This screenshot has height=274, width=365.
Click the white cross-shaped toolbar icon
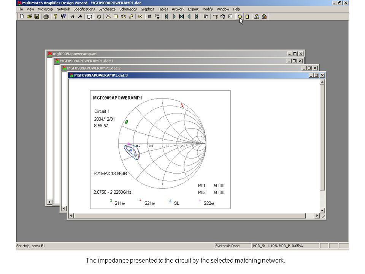tap(223, 16)
